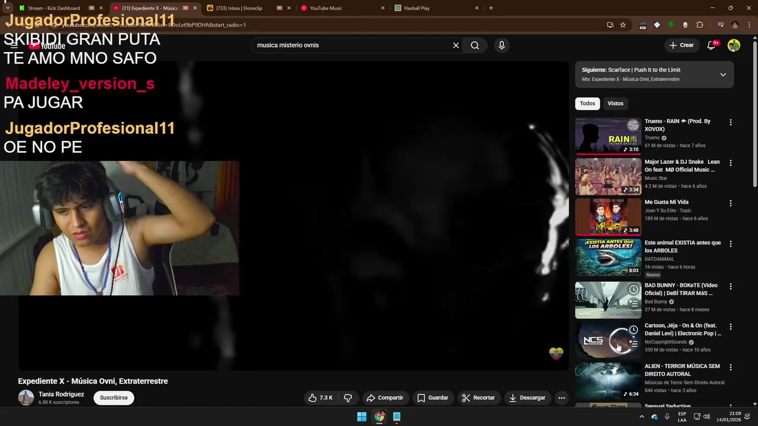This screenshot has width=758, height=426.
Task: Click the Guardar save button
Action: coord(432,398)
